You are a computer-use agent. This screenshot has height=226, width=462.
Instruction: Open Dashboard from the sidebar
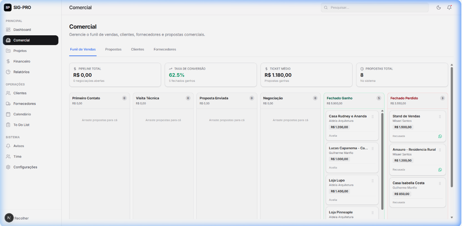pos(22,30)
